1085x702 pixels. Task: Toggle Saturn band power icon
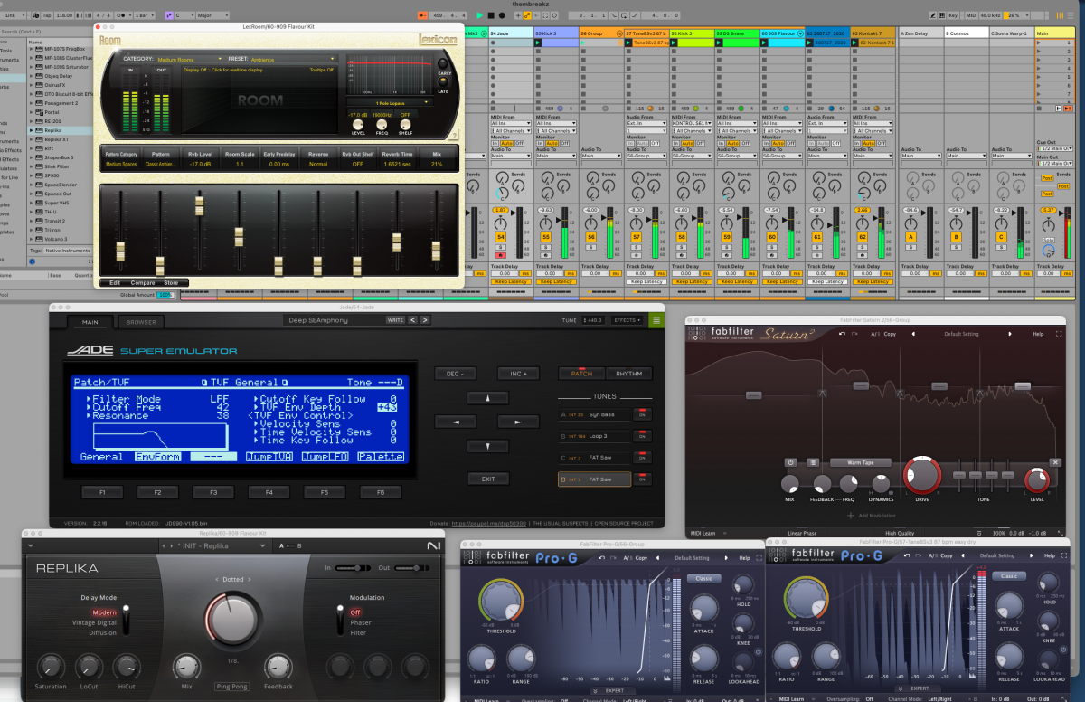[790, 462]
